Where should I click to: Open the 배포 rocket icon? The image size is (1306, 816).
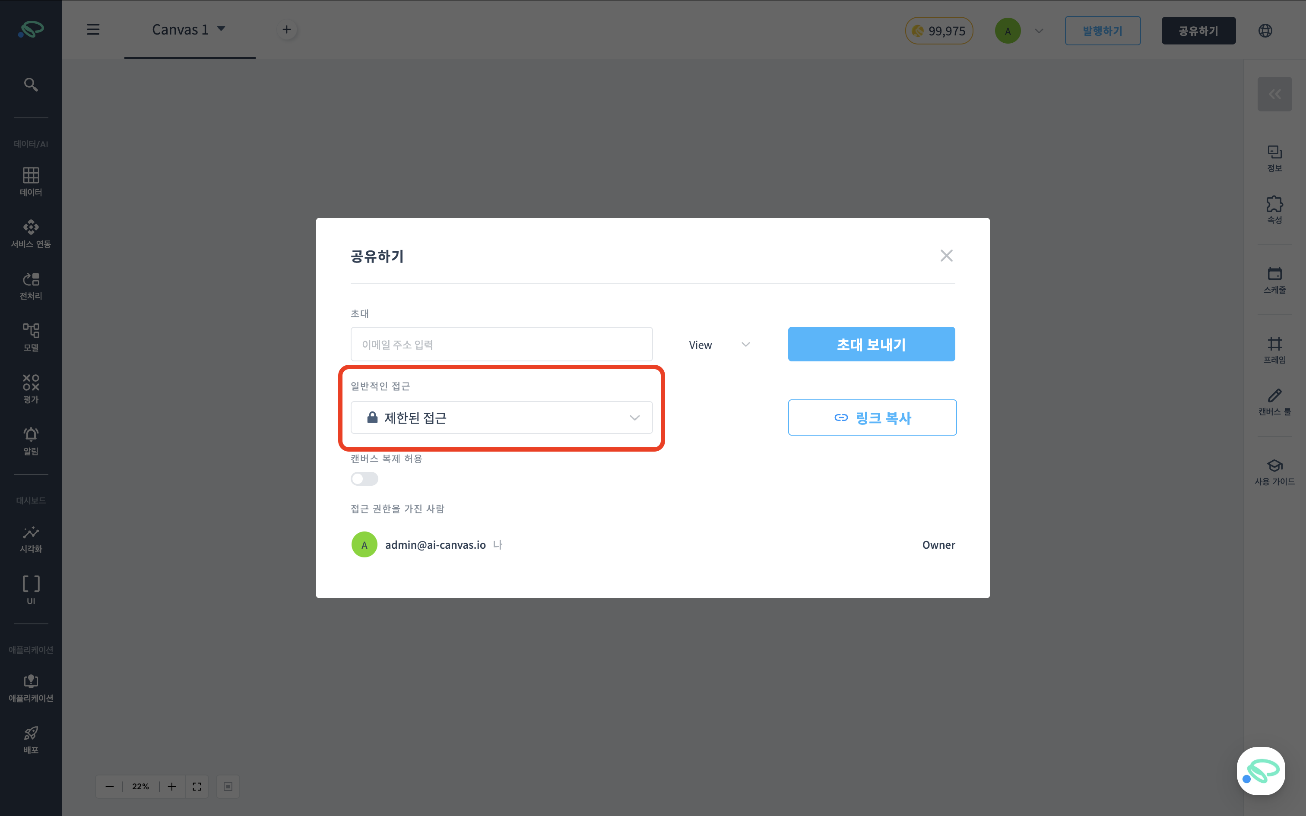(31, 739)
